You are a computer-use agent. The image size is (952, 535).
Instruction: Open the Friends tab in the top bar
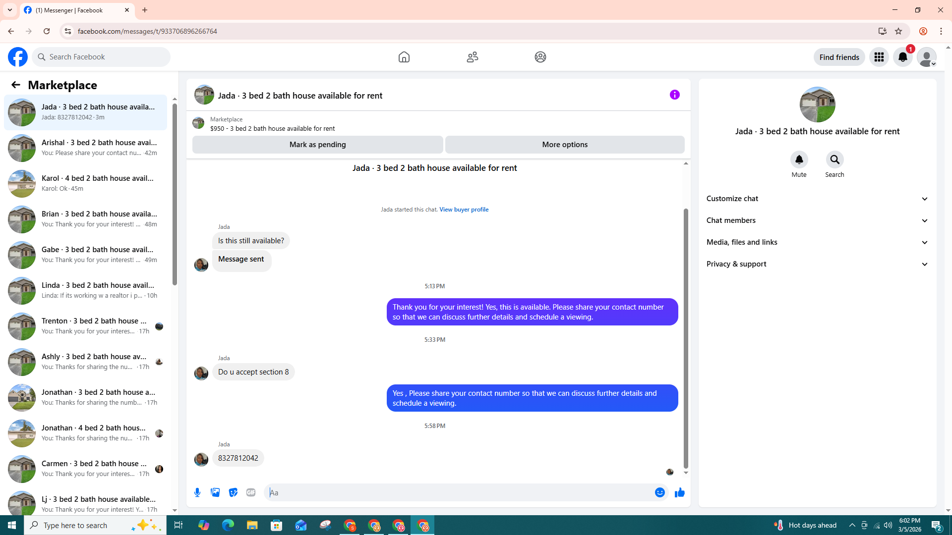point(472,57)
